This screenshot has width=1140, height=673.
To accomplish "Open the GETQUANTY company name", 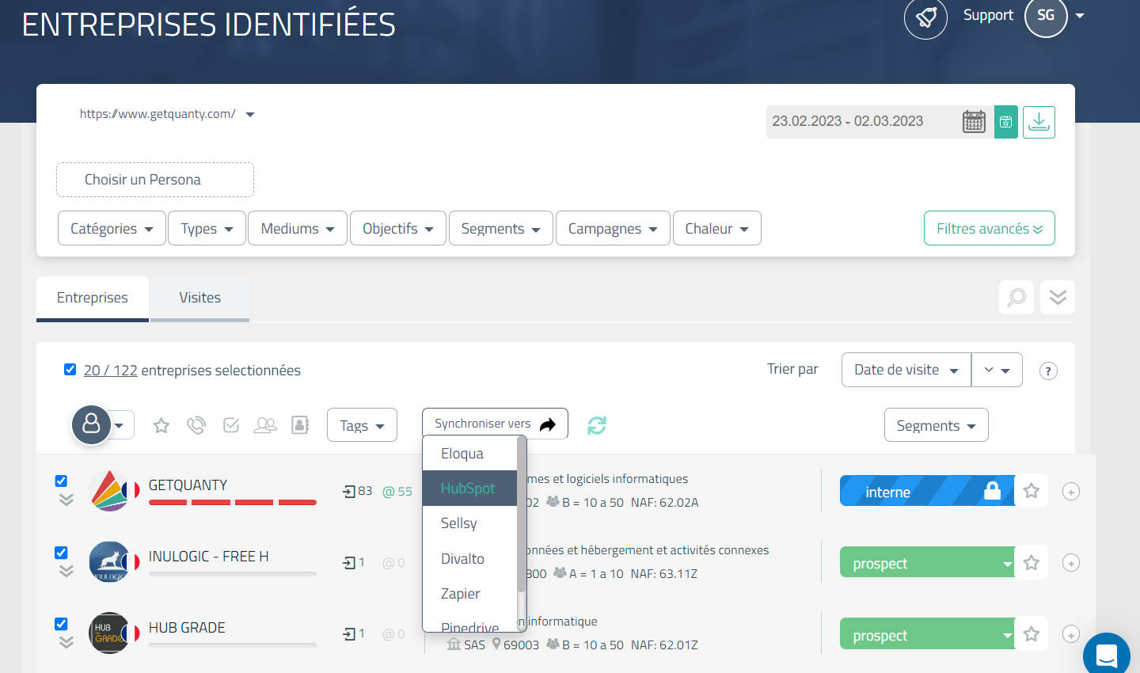I will (x=188, y=485).
